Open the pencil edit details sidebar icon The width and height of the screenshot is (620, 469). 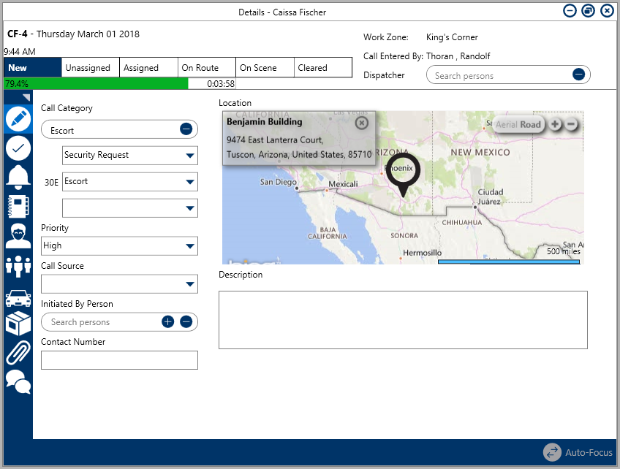[18, 118]
